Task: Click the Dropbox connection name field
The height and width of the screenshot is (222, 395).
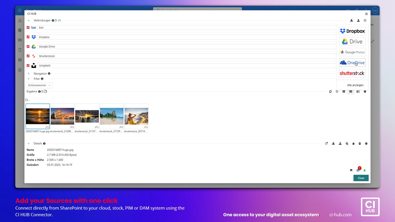Action: 187,37
